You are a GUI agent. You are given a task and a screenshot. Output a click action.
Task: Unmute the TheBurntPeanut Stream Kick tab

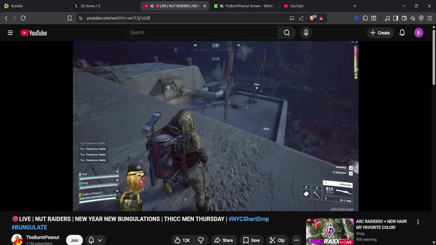coord(222,6)
